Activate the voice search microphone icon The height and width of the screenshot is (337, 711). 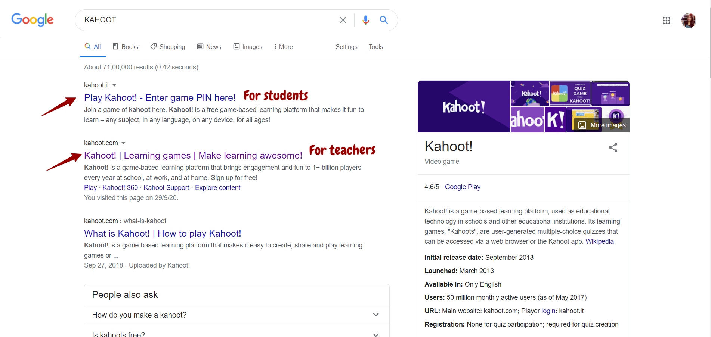[365, 20]
